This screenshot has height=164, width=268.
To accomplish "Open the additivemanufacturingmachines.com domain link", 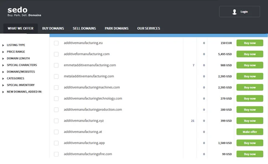I will tap(92, 87).
